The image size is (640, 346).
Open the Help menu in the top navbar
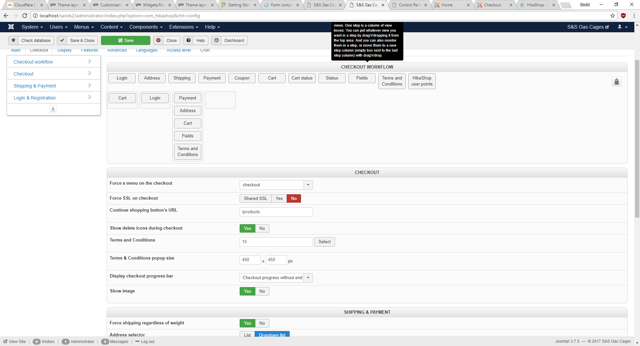212,27
